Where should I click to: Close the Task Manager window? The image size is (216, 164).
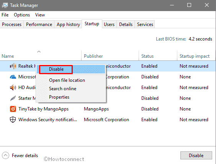(207, 5)
